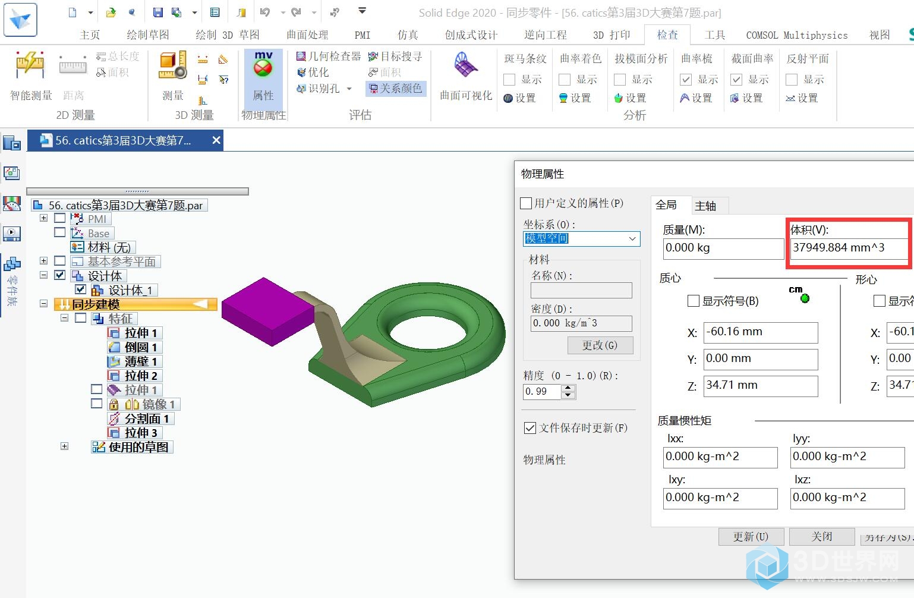
Task: Select the 分割面 1 feature
Action: tap(140, 418)
